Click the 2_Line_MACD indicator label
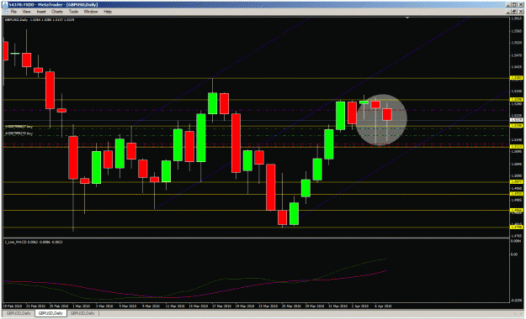Viewport: 526px width, 319px height. pos(33,242)
